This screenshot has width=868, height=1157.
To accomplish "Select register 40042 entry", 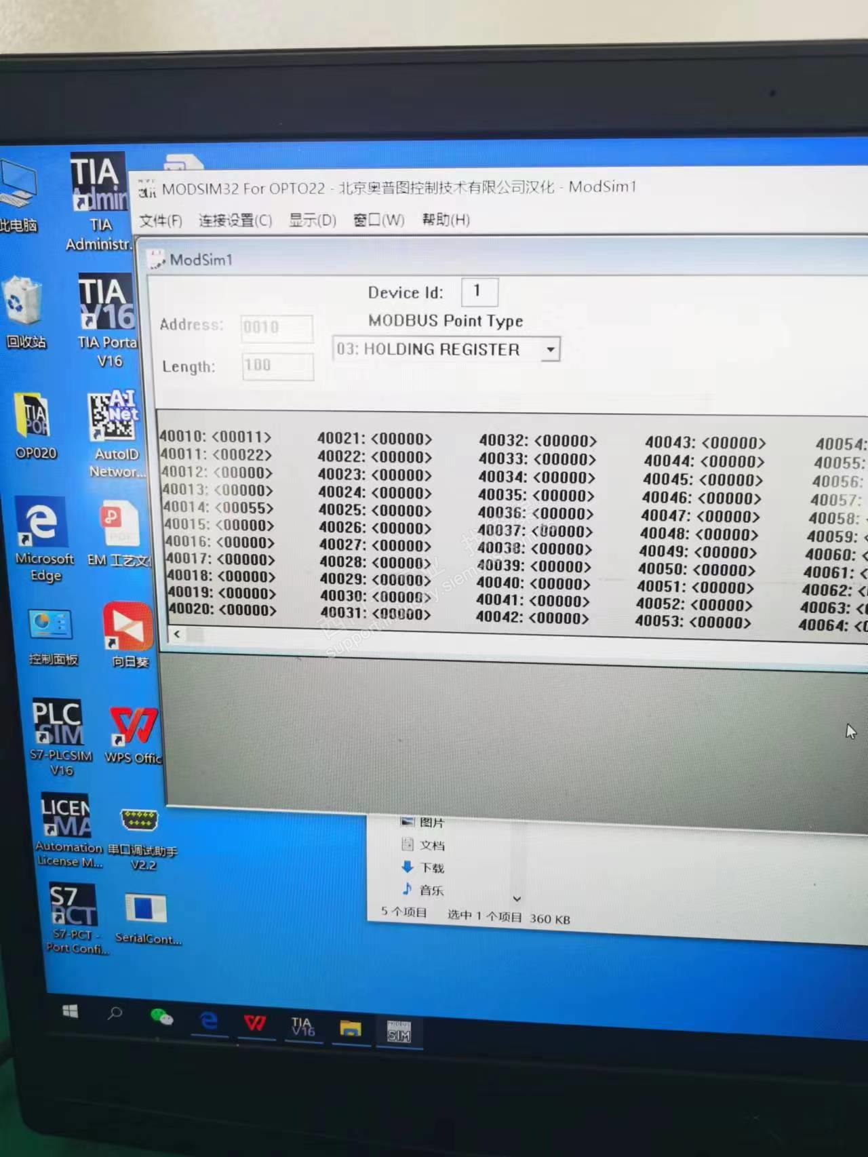I will click(x=532, y=617).
